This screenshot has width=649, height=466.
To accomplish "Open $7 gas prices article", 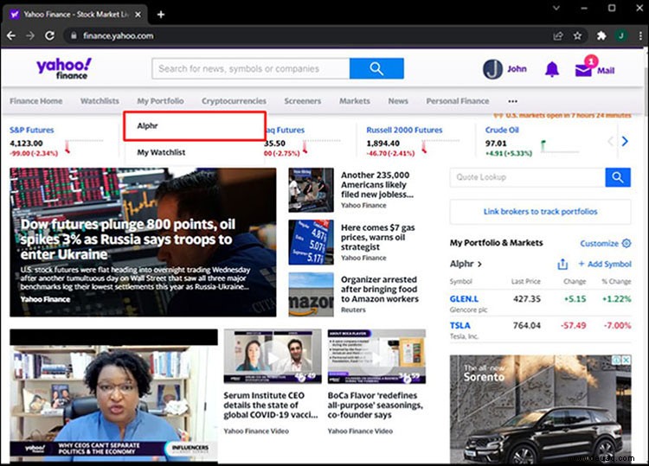I will click(x=377, y=237).
